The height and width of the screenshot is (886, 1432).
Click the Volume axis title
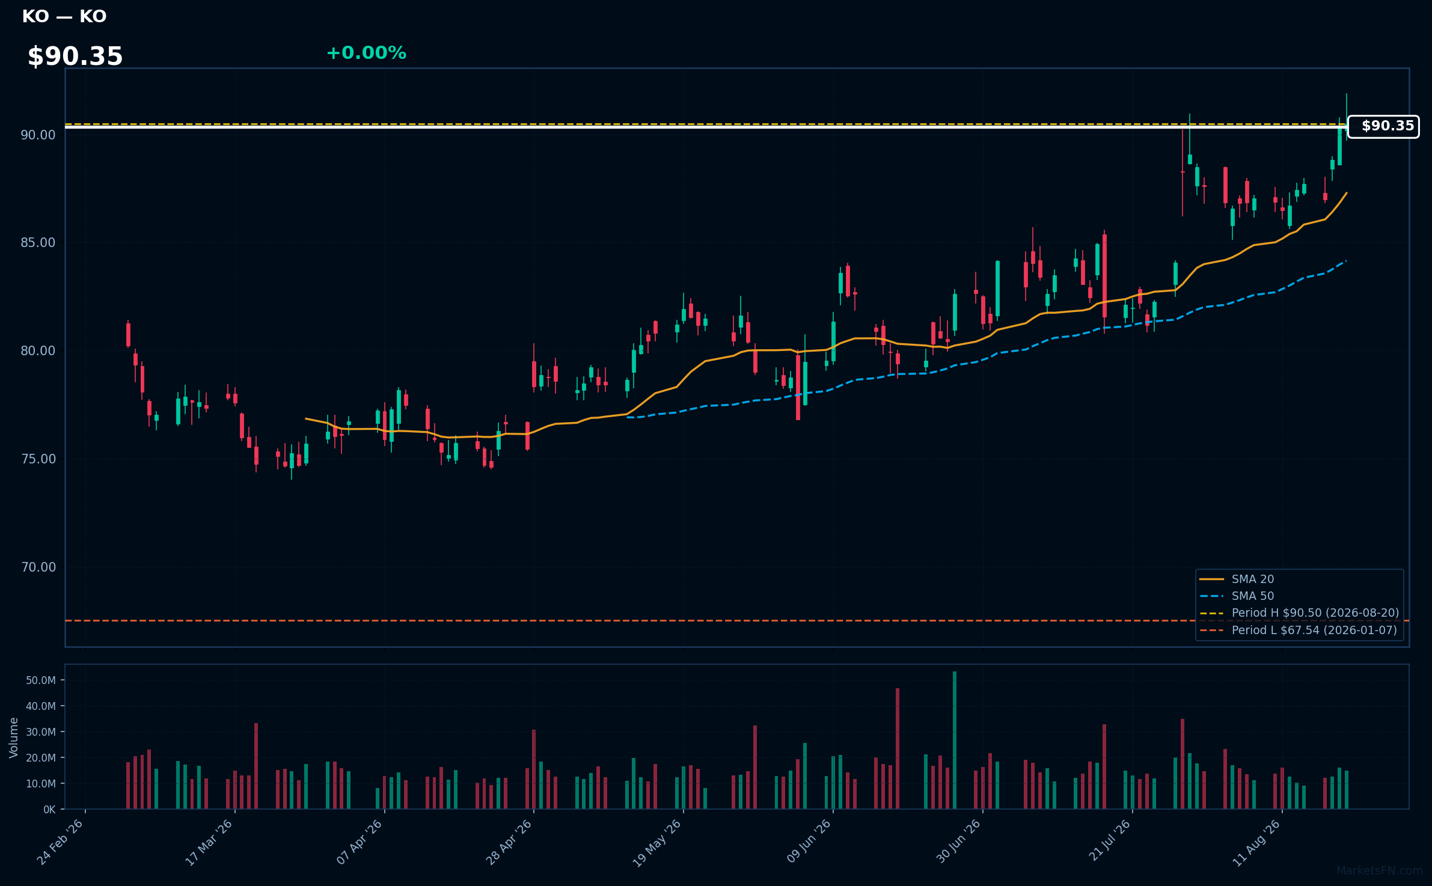13,738
